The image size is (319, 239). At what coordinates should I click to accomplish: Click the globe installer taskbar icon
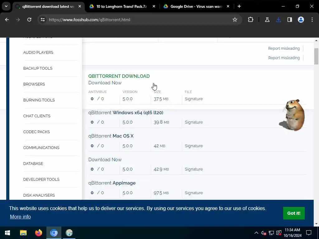[x=69, y=233]
